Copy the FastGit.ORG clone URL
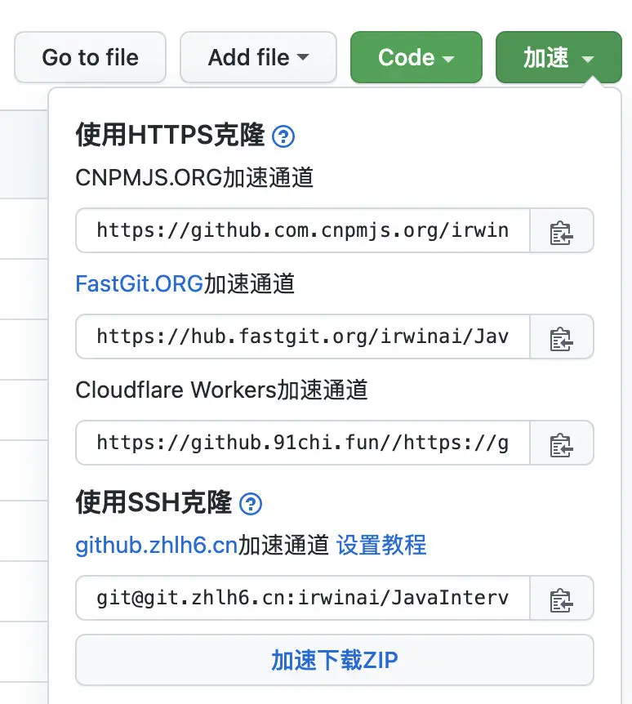 point(562,337)
